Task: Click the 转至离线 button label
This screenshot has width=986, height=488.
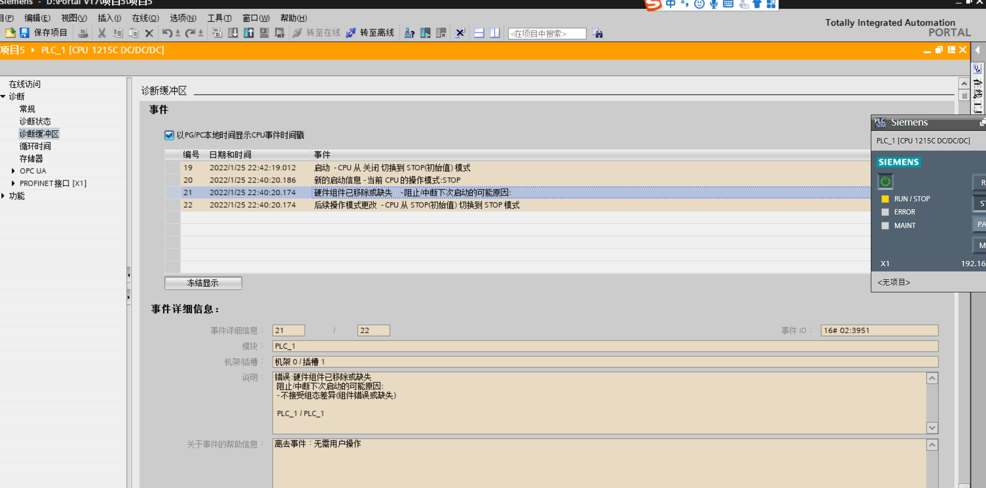Action: coord(377,33)
